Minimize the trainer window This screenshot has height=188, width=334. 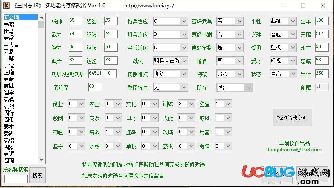[x=284, y=6]
